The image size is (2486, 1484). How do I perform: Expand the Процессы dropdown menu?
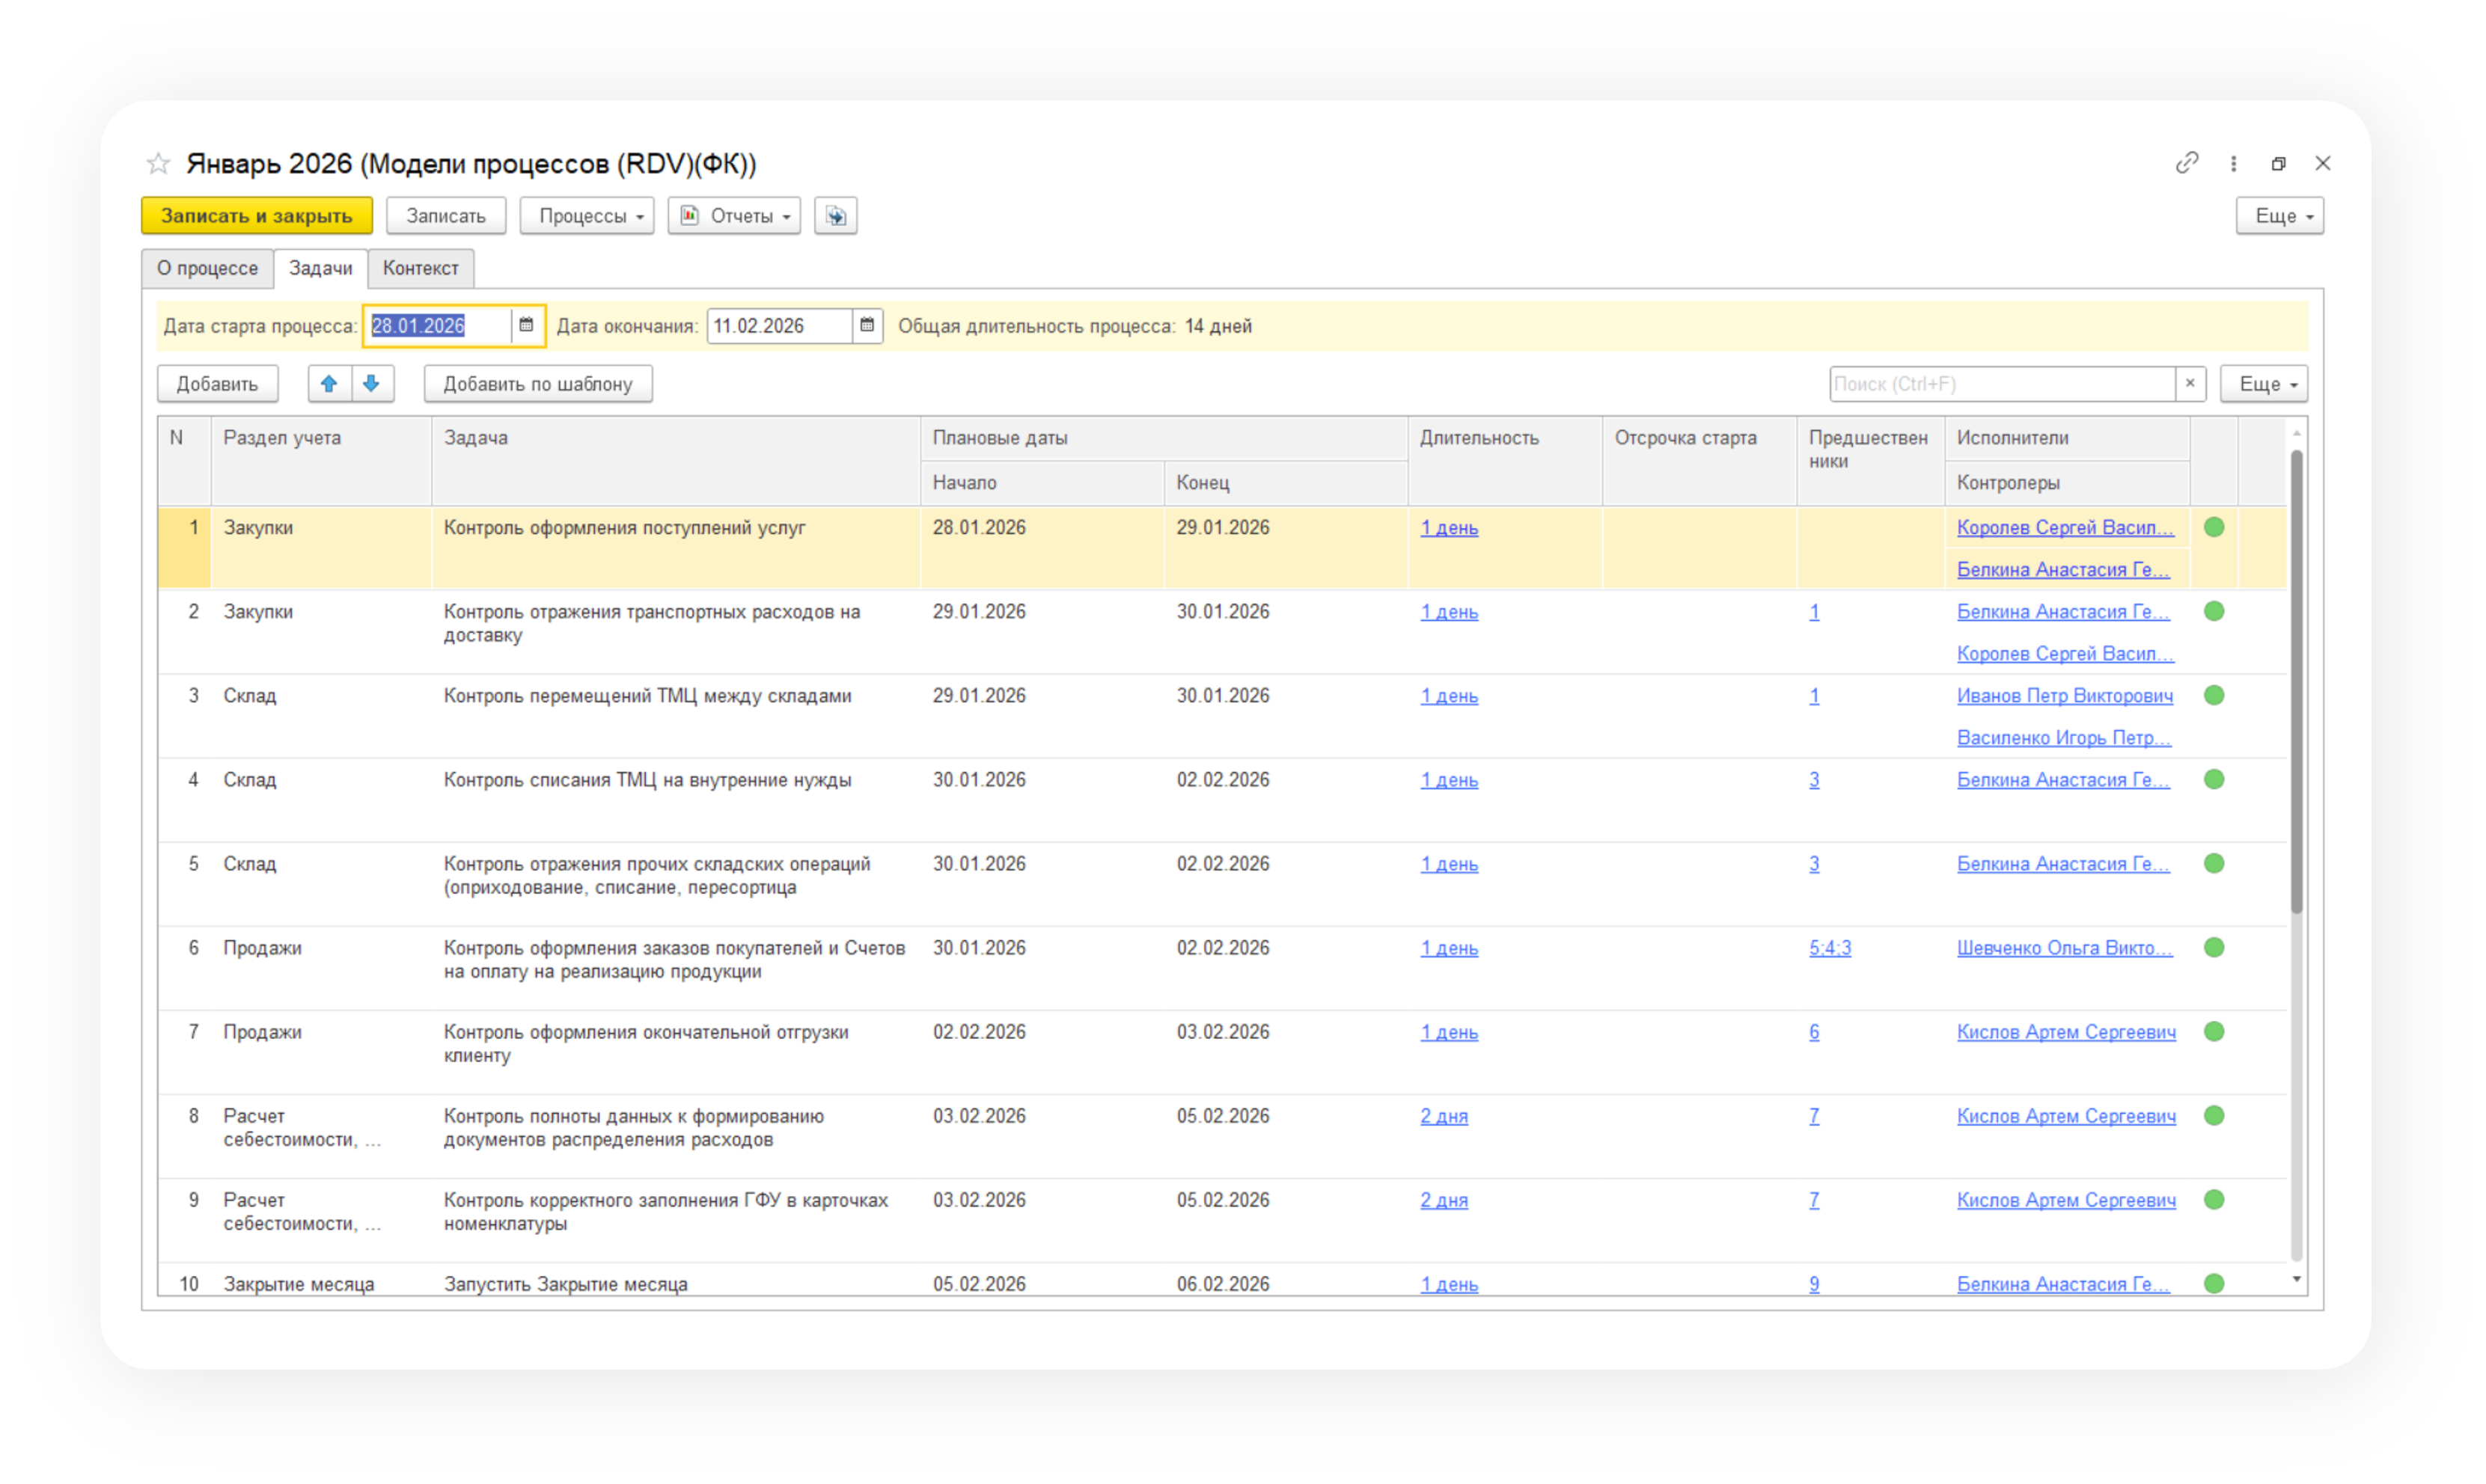587,216
